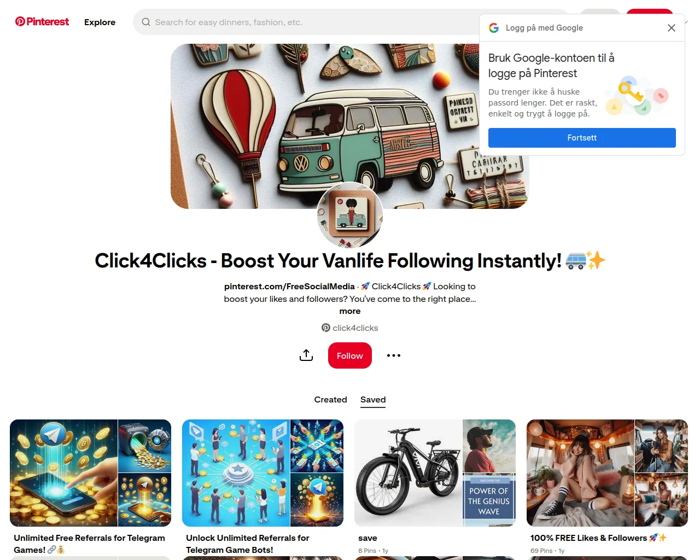Screen dimensions: 700x560
Task: Visit the pinterest.com/FreeSocialMedia link
Action: coord(289,287)
